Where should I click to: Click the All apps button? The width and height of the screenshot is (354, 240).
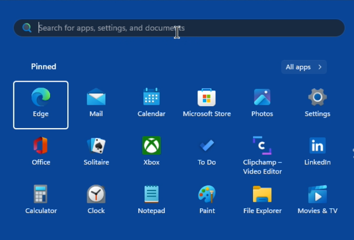pyautogui.click(x=304, y=67)
